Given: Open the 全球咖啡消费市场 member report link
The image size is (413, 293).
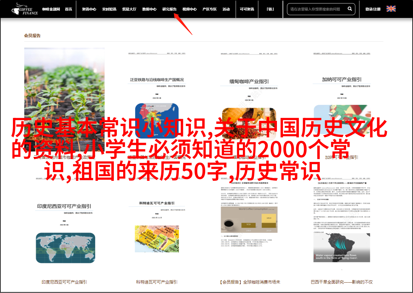Looking at the screenshot, I should click(250, 282).
